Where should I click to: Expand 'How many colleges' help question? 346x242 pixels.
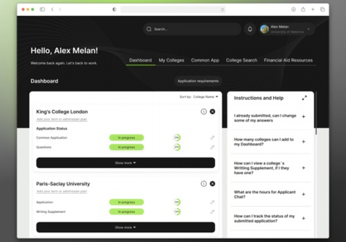303,142
